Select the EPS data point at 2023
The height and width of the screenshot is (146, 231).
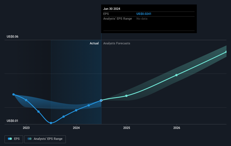26,100
